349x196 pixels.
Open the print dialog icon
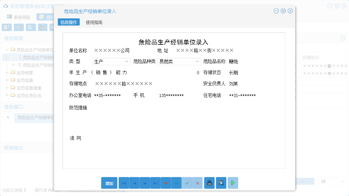click(209, 183)
